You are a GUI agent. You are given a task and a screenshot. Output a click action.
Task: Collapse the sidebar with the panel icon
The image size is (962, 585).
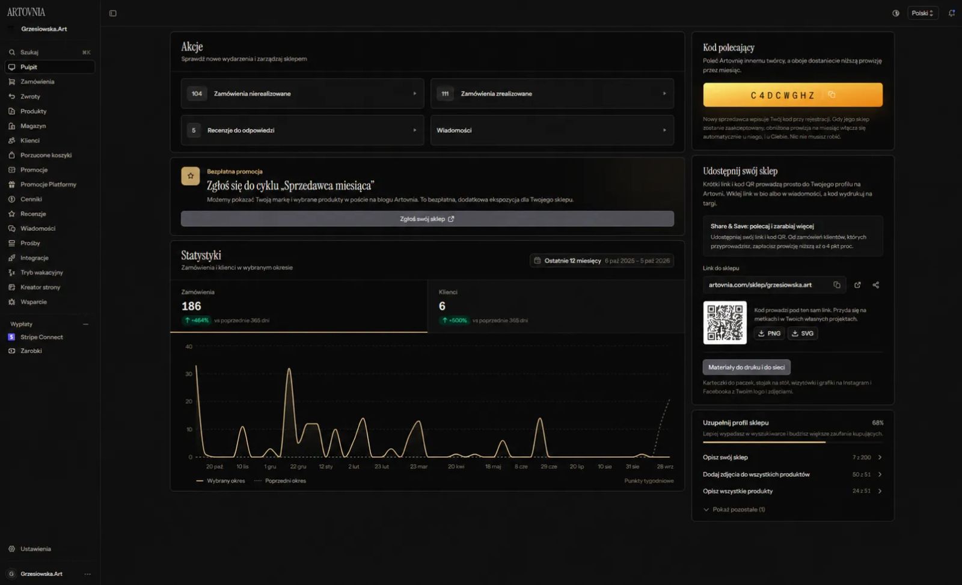[x=112, y=13]
